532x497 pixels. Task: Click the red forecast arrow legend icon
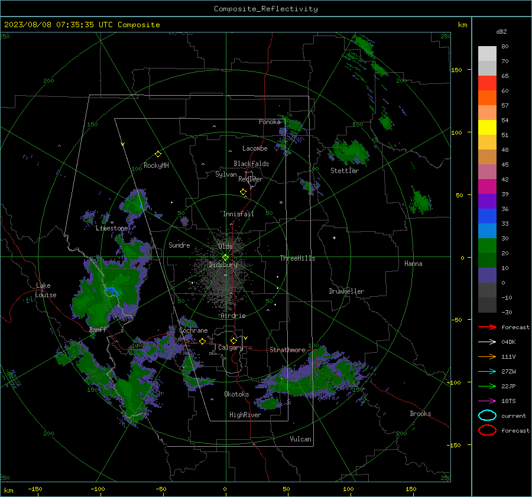pyautogui.click(x=487, y=327)
